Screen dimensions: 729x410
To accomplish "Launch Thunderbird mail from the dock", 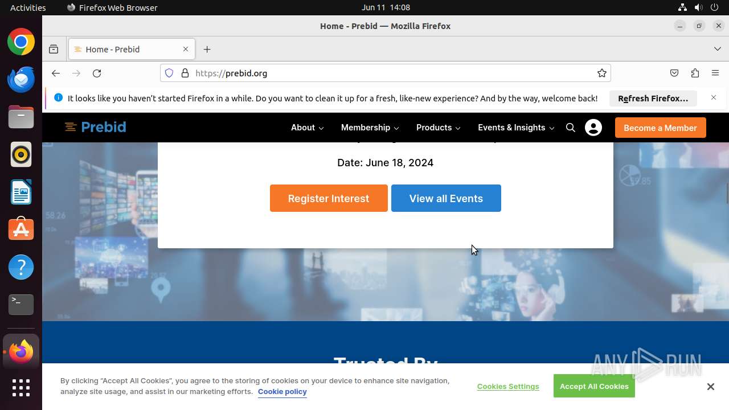I will pos(21,79).
